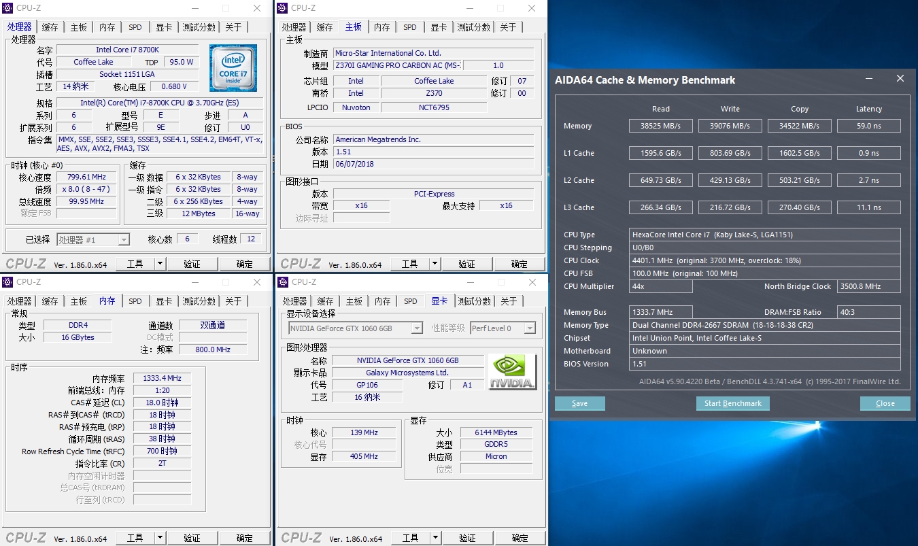
Task: Close the AIDA64 benchmark window with X
Action: click(900, 79)
